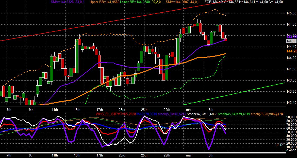
Task: Click the 50,0000 stochastic axis value
Action: click(292, 132)
